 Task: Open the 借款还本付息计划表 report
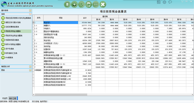pos(13,22)
